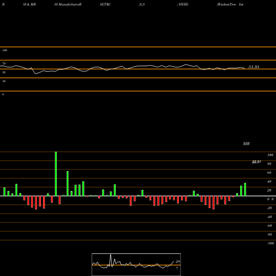Click the MR axis 60 label
276x276 pixels.
pos(269,173)
